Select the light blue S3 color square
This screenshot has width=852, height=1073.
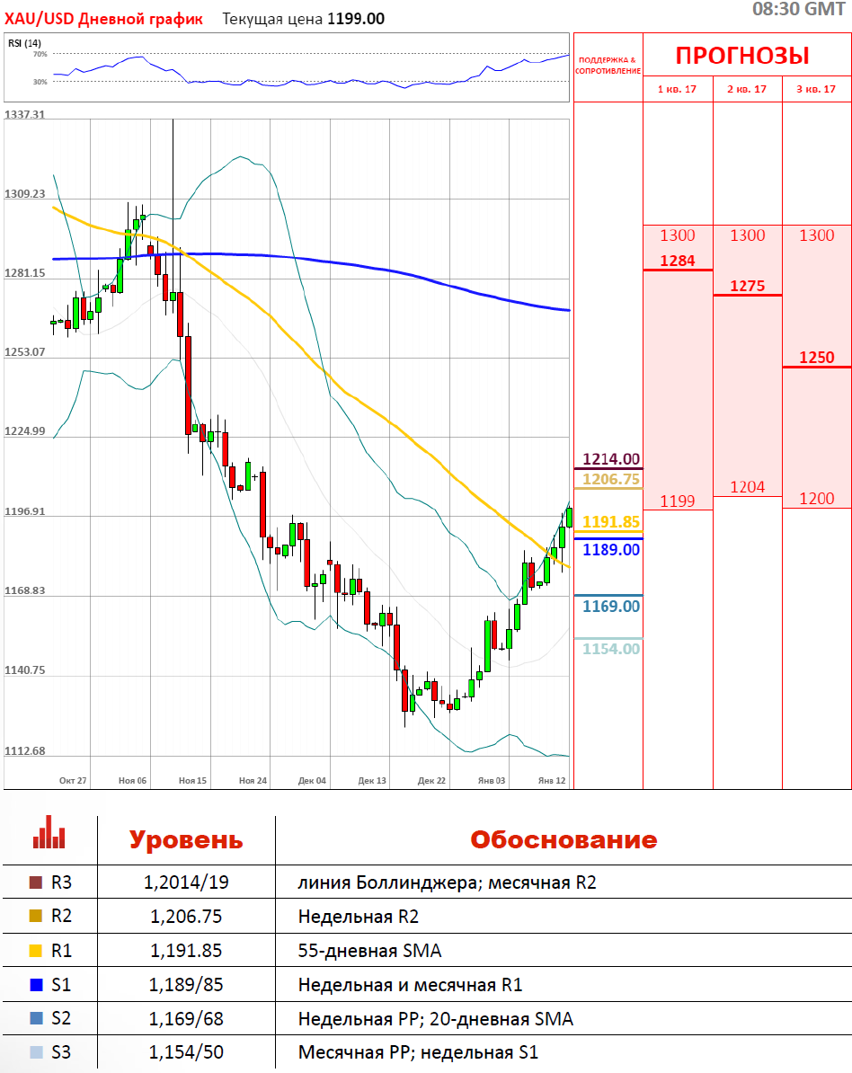coord(36,1052)
